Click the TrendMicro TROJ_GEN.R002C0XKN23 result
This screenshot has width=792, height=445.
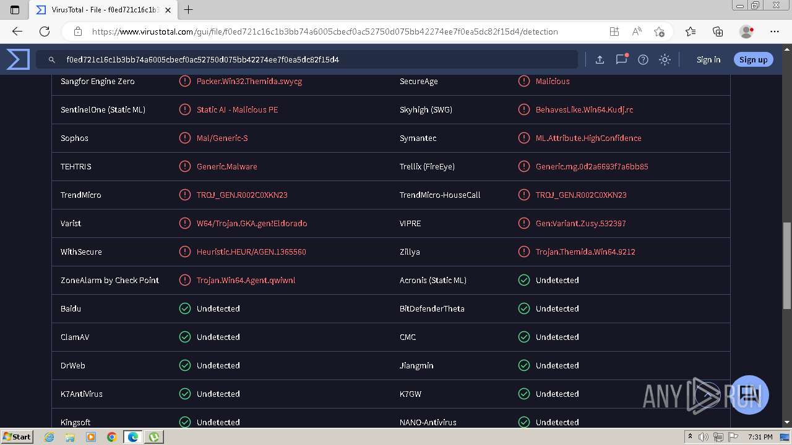242,195
